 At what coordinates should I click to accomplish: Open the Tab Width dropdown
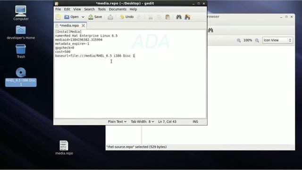[x=143, y=122]
